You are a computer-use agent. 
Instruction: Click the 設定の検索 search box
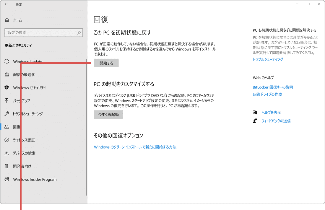pos(44,32)
